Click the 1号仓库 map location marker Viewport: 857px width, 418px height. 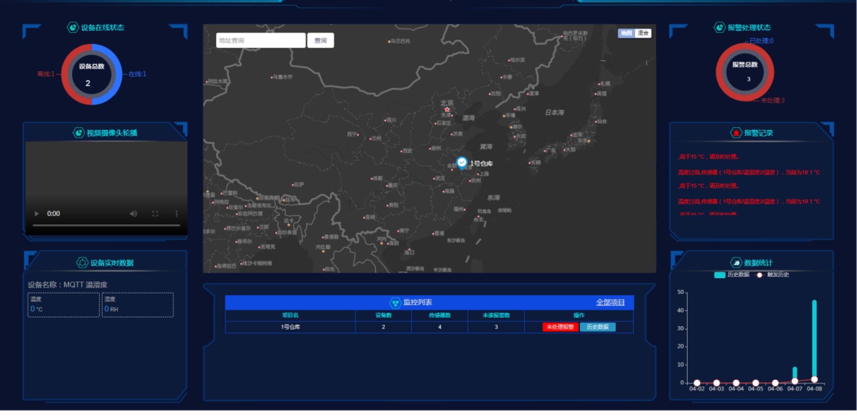(462, 162)
